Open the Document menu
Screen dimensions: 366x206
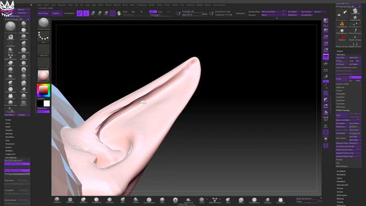tap(62, 5)
